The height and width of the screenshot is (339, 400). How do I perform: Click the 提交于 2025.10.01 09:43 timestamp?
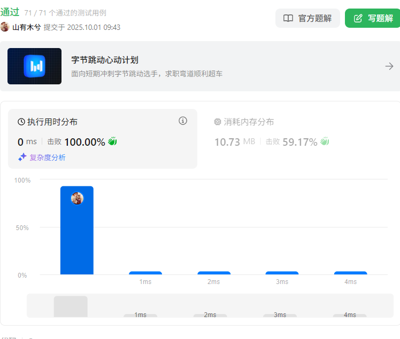(x=82, y=27)
